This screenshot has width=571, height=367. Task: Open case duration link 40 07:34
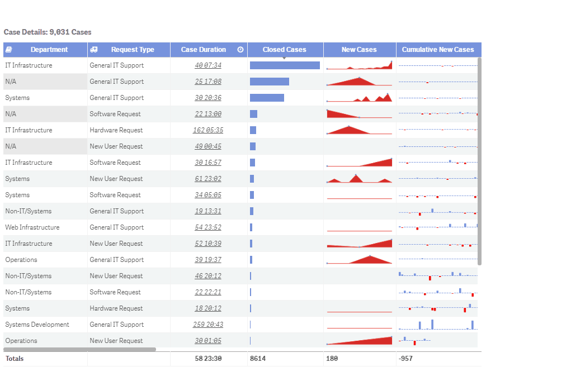tap(208, 65)
